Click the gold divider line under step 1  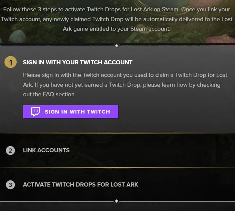pyautogui.click(x=117, y=133)
